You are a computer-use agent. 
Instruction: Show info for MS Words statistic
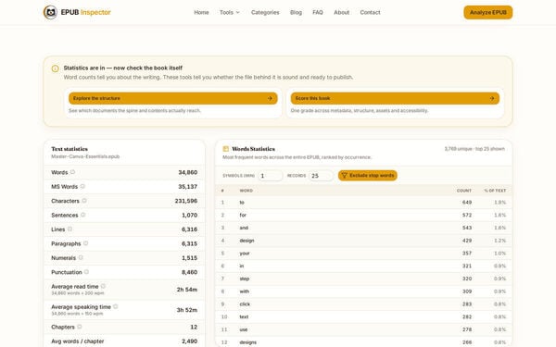tap(82, 186)
